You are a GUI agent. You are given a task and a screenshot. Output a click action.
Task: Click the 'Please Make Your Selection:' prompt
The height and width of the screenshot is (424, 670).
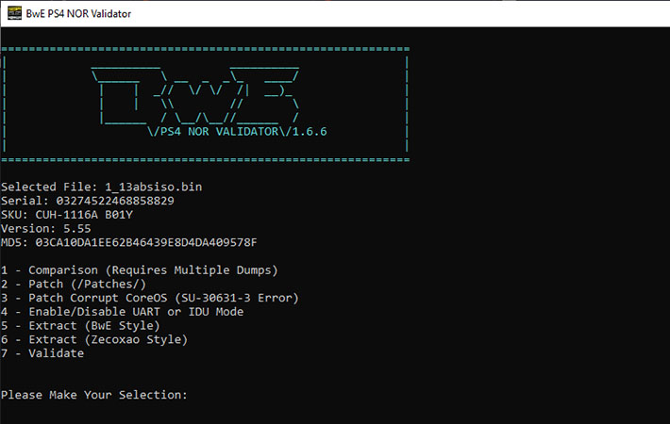tap(94, 395)
